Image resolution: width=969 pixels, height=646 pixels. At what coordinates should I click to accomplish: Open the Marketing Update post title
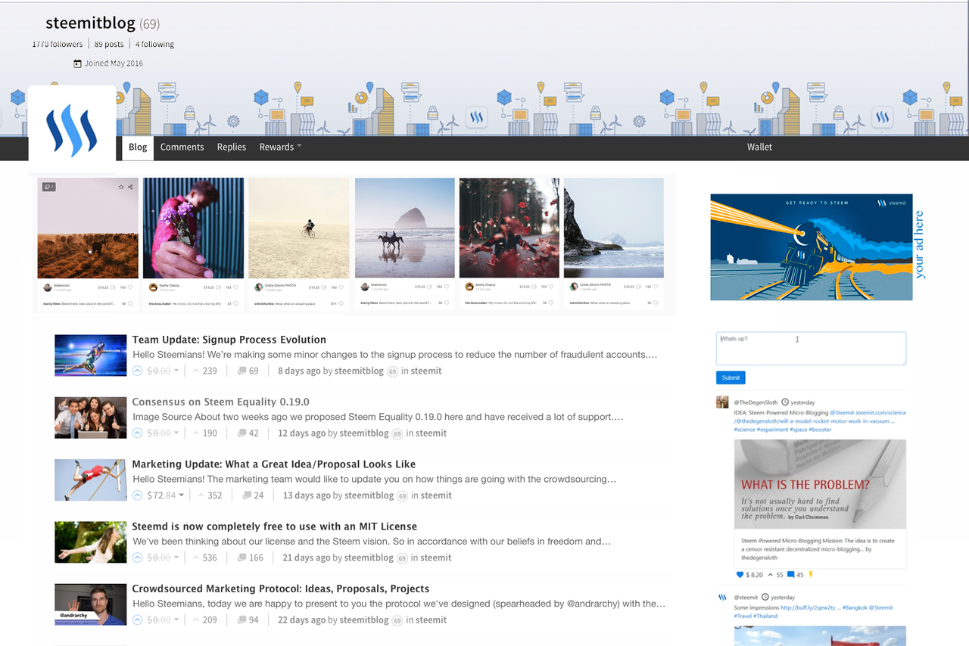[x=274, y=464]
